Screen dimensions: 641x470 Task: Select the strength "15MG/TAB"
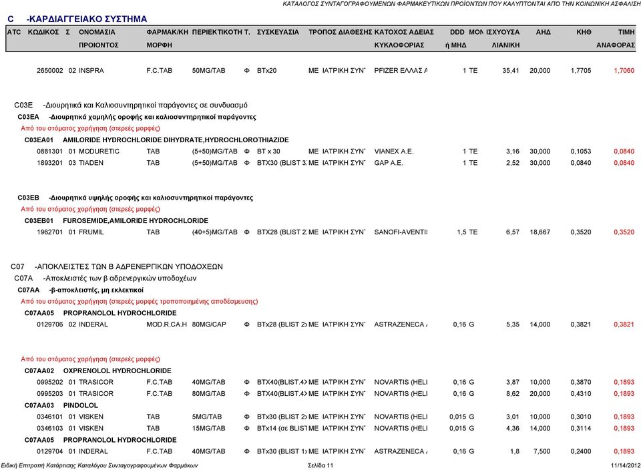click(208, 429)
